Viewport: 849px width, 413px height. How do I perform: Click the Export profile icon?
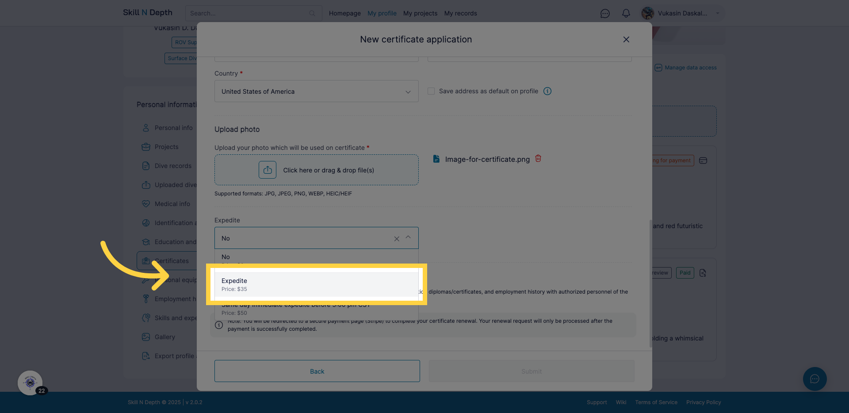(146, 356)
